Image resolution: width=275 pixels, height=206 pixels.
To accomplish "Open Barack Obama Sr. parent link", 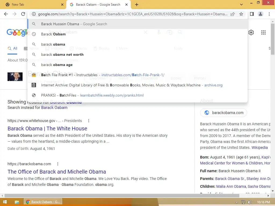I will click(230, 179).
